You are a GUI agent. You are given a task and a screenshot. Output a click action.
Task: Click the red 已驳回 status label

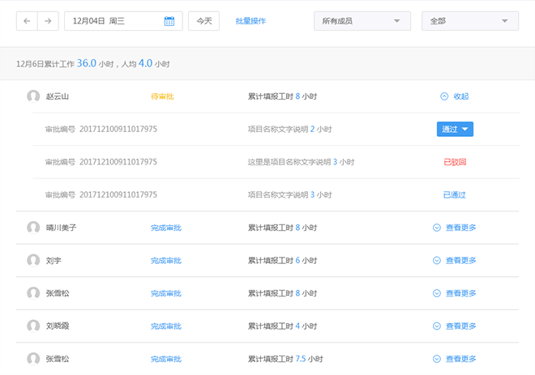point(455,162)
